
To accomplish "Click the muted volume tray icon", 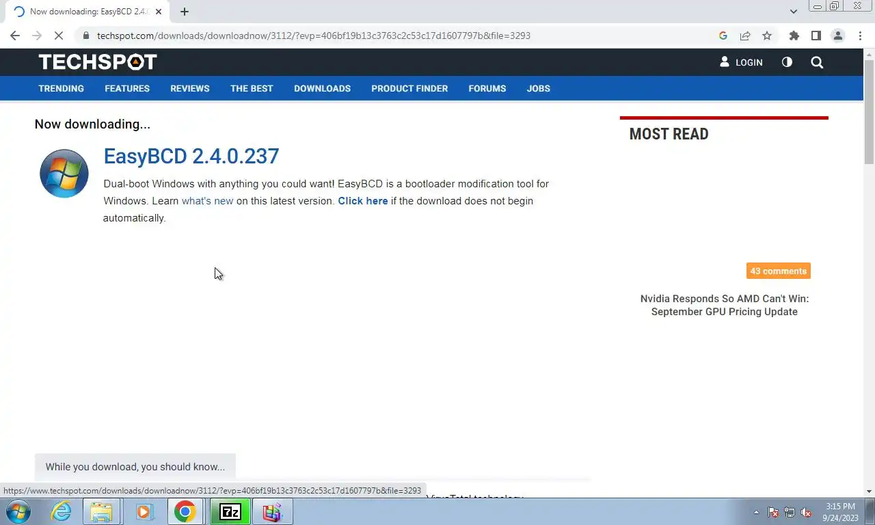I will [x=806, y=512].
